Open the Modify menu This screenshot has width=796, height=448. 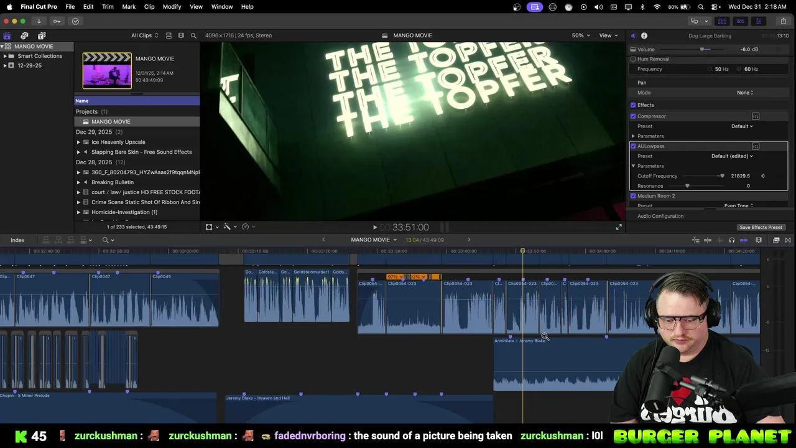point(172,7)
